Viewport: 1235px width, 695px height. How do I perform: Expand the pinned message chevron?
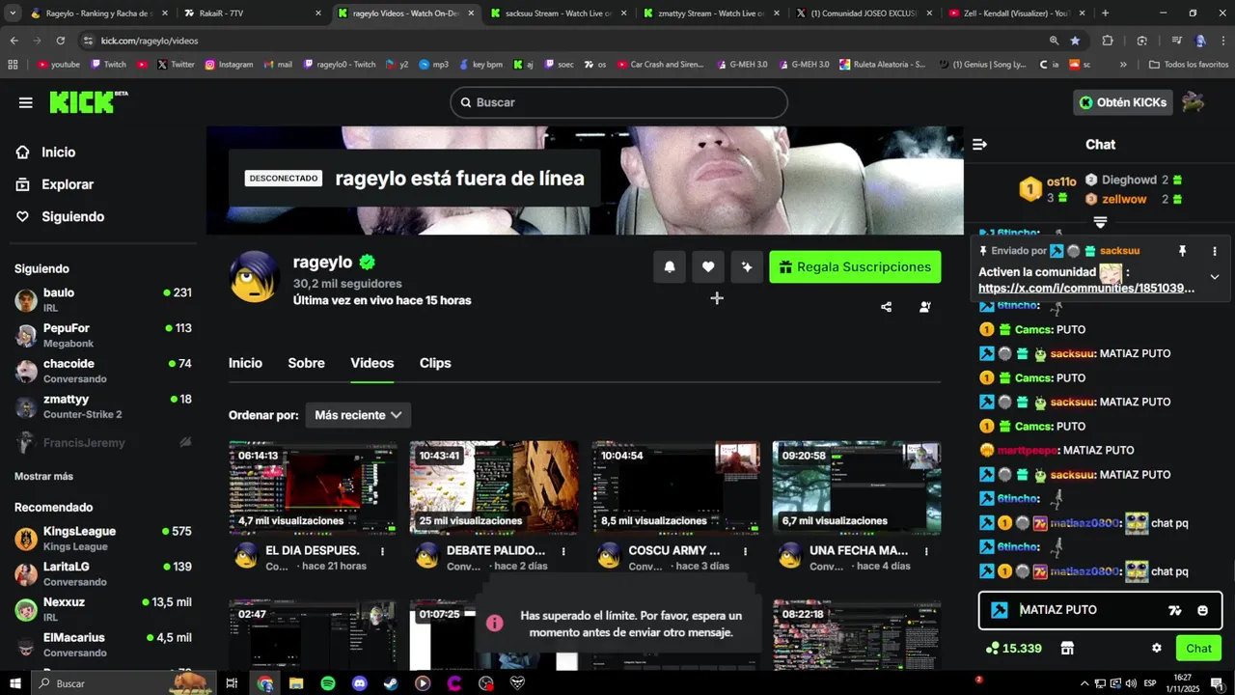click(1215, 277)
